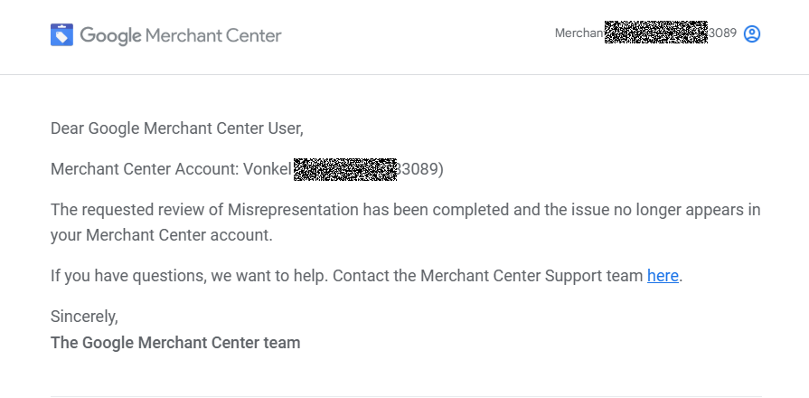Screen dimensions: 809x398
Task: Click the "33089)" account number ending
Action: pyautogui.click(x=420, y=169)
